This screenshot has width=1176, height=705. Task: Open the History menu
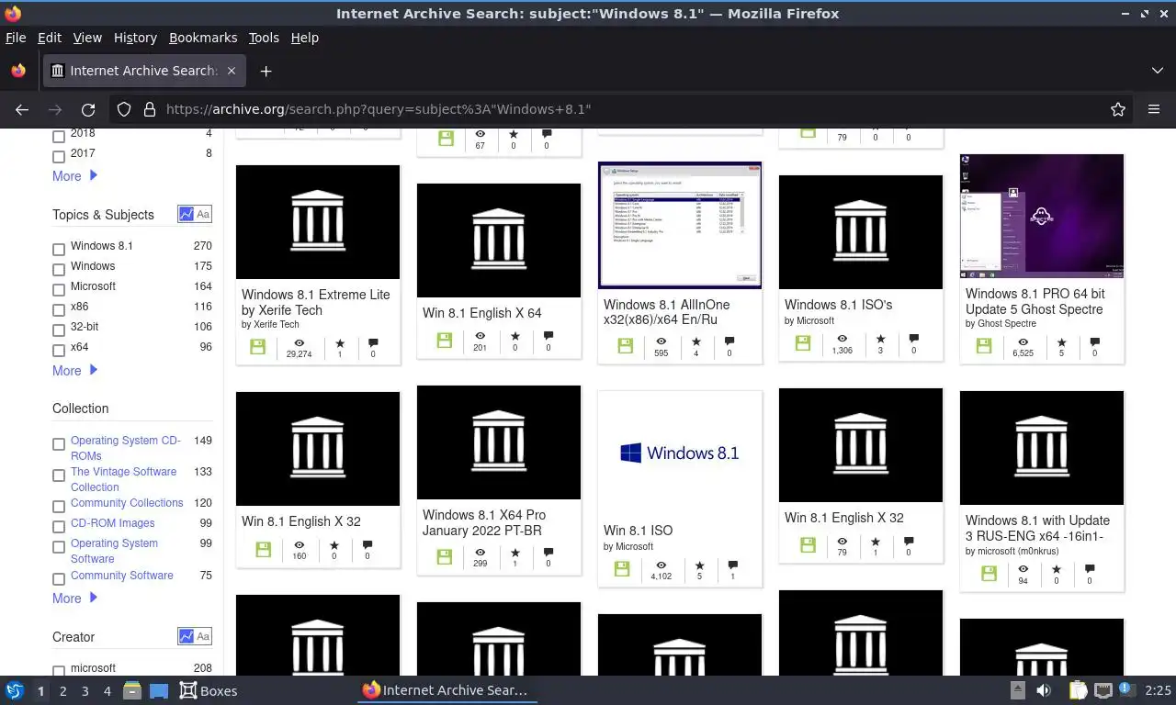tap(135, 38)
